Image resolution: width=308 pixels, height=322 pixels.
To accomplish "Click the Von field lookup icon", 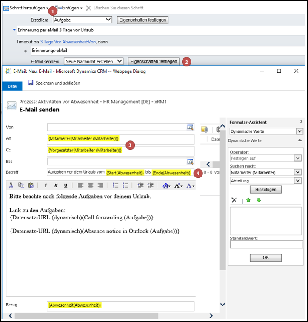I will click(190, 127).
